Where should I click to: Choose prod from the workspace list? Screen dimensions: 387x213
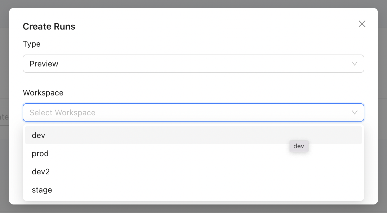(40, 153)
